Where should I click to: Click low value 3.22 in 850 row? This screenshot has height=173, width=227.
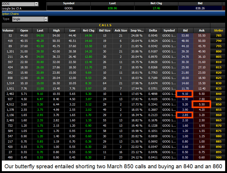72,104
